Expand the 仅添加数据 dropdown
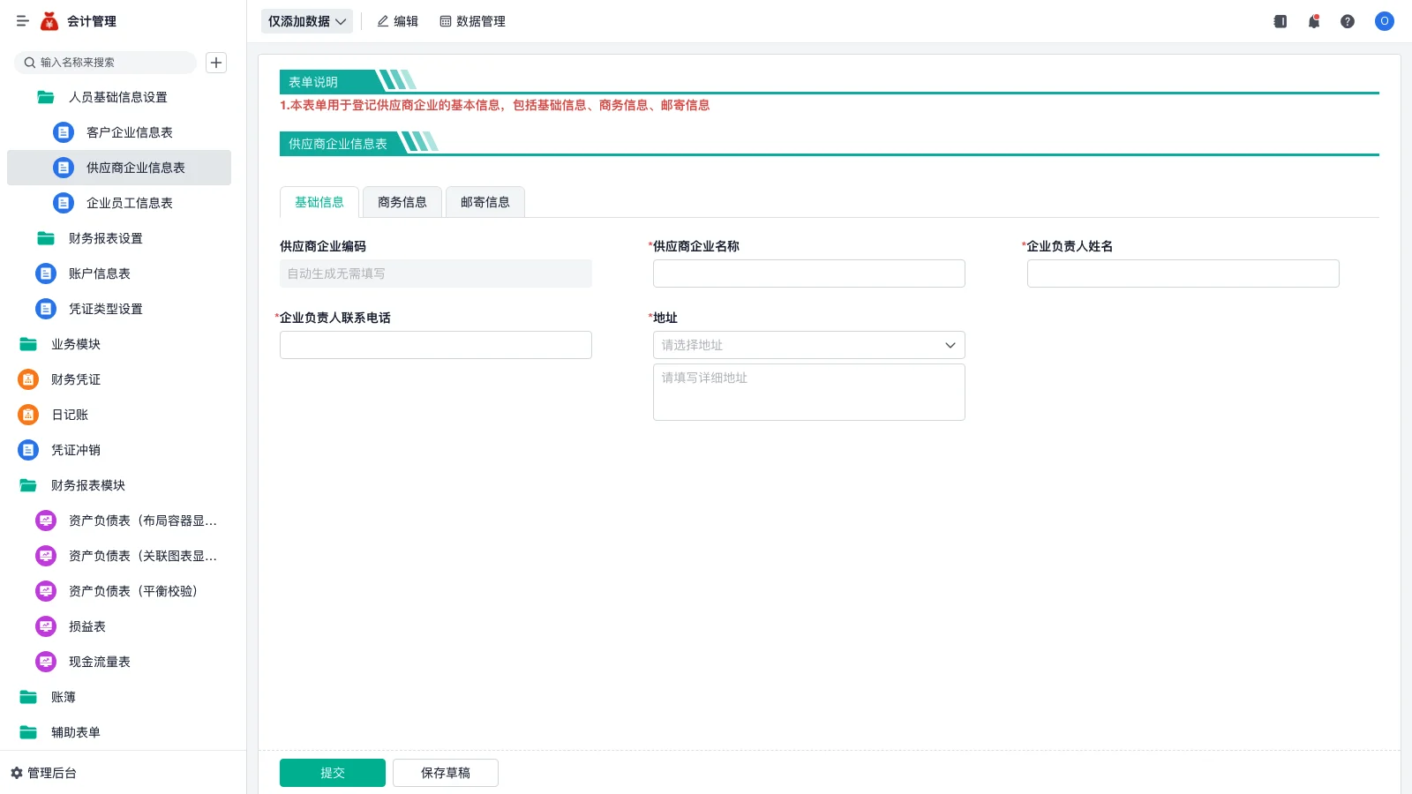The width and height of the screenshot is (1412, 794). pos(306,21)
